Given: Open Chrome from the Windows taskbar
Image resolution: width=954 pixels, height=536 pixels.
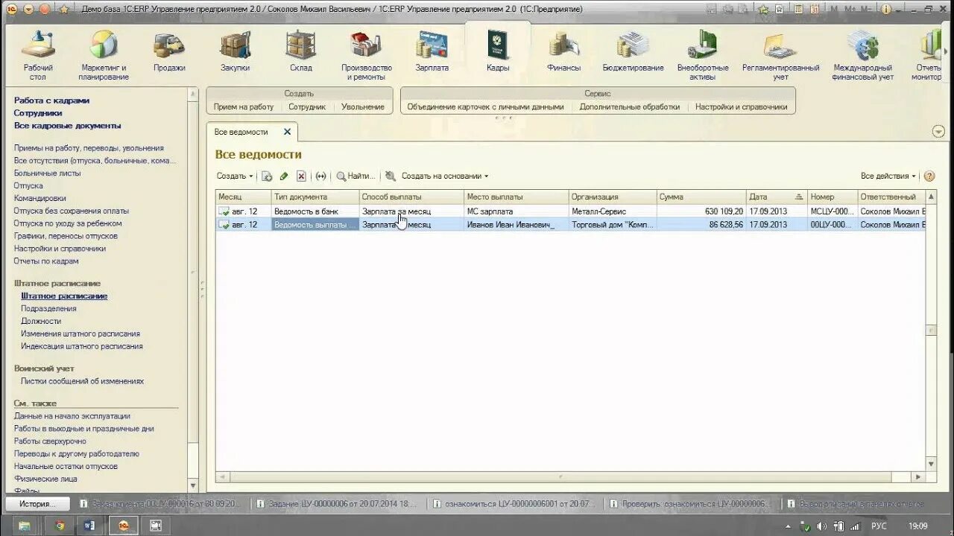Looking at the screenshot, I should pos(60,526).
